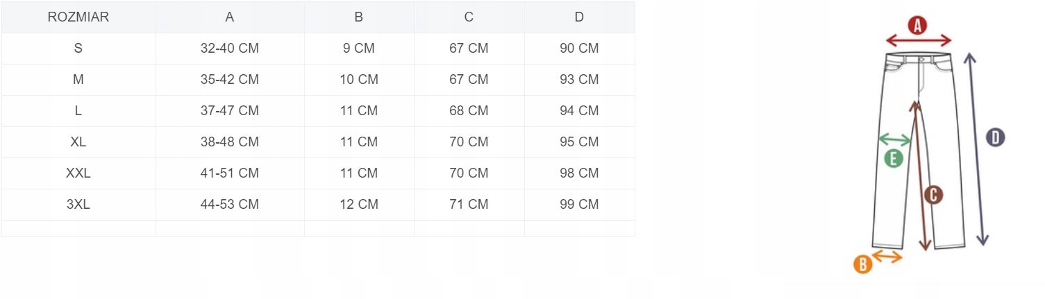Select the size S row label

[x=78, y=49]
